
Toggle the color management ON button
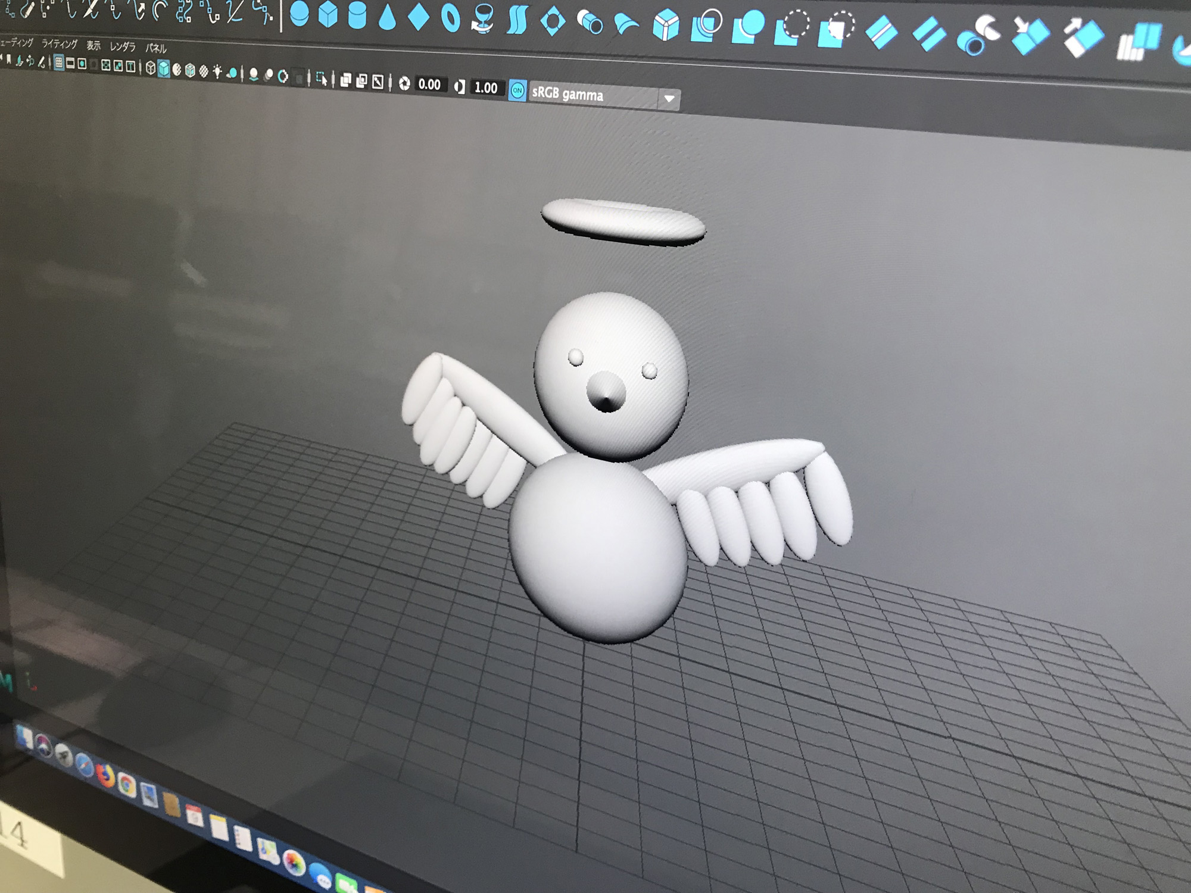point(517,90)
